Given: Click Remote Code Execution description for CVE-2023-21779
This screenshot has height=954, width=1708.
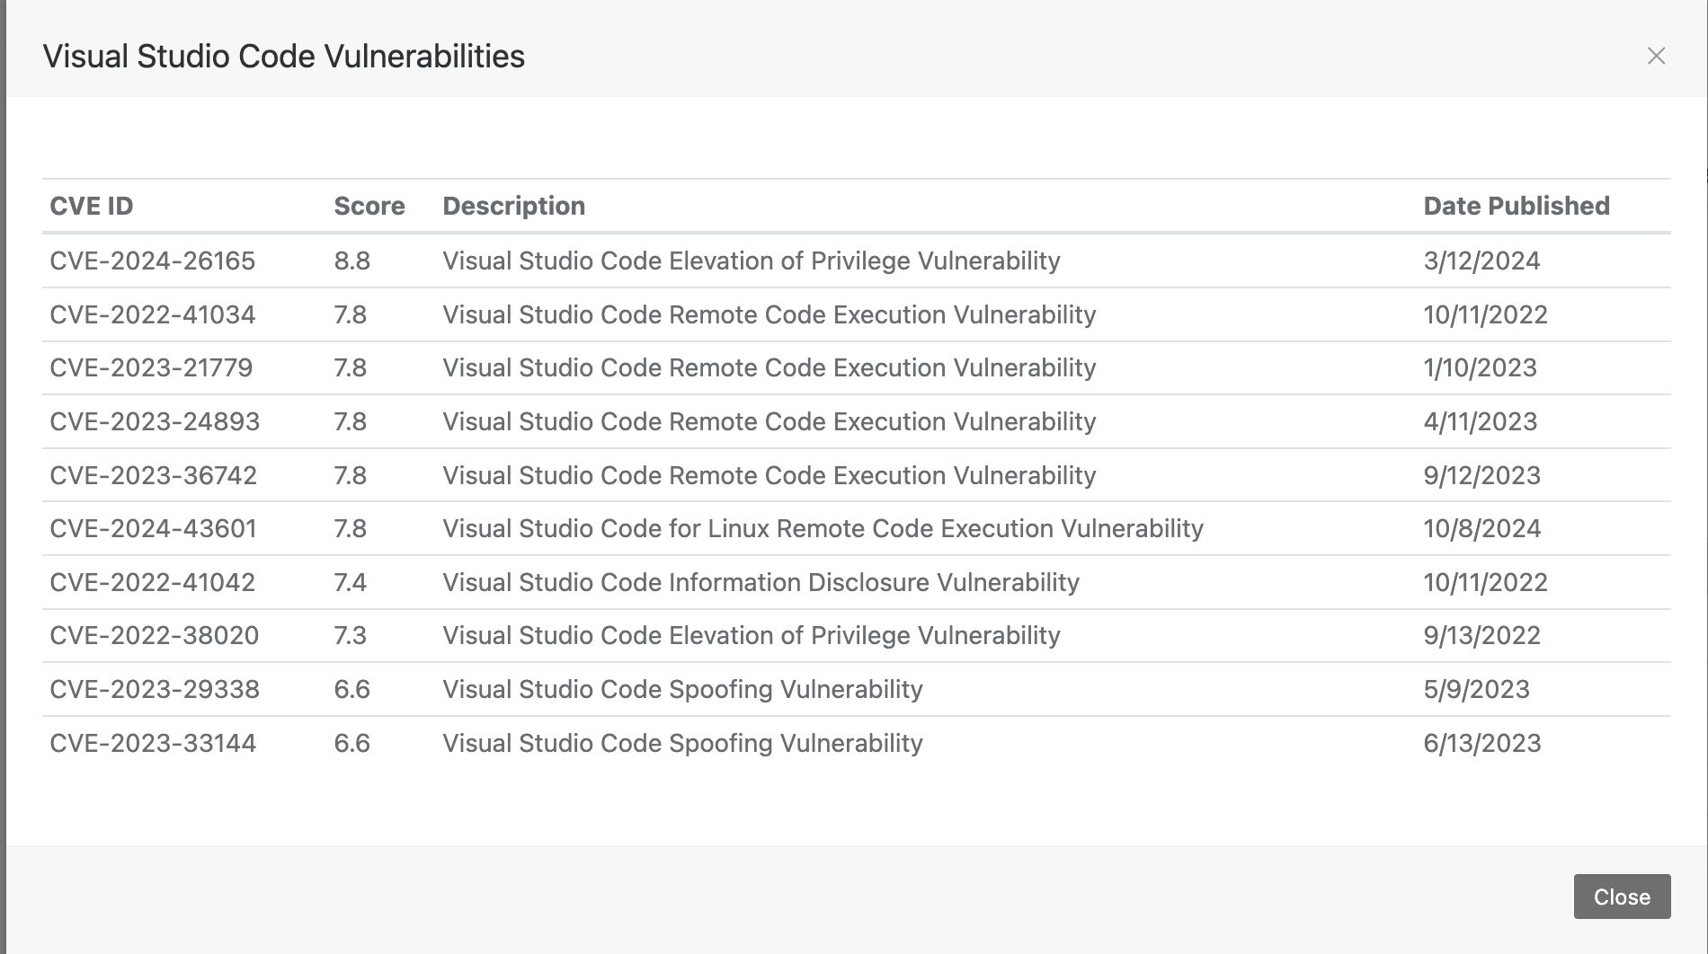Looking at the screenshot, I should [x=769, y=367].
